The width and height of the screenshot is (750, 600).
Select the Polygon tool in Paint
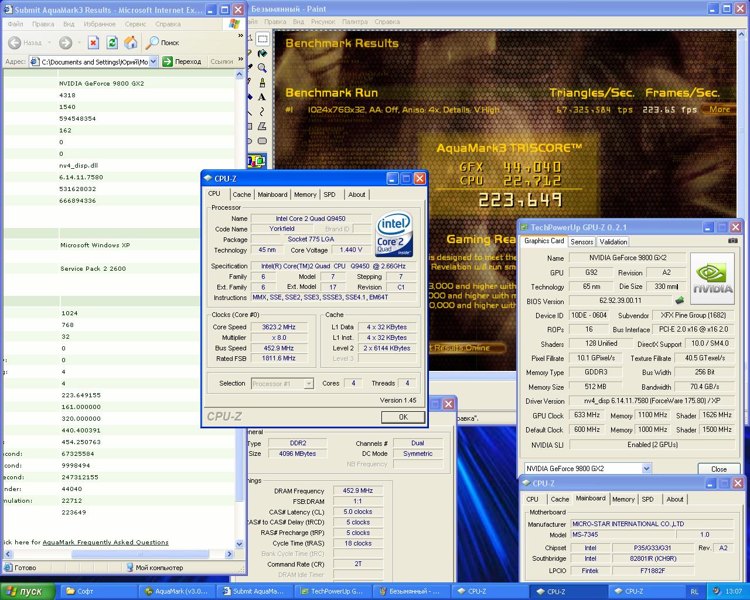tap(262, 126)
